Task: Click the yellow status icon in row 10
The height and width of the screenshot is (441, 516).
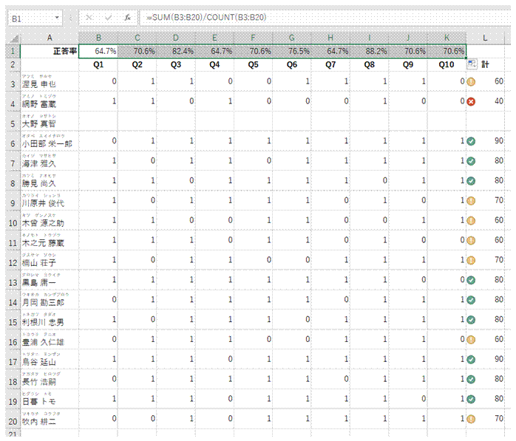Action: pos(471,220)
